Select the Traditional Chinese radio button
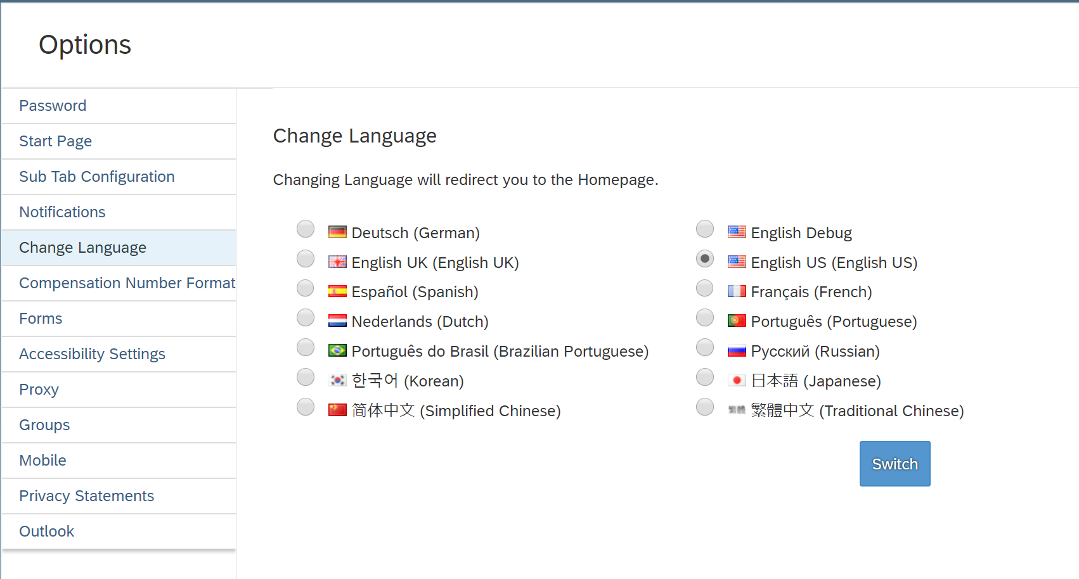Image resolution: width=1079 pixels, height=579 pixels. pyautogui.click(x=705, y=407)
